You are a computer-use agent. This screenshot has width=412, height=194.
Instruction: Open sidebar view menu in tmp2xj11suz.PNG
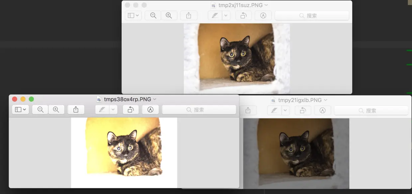[133, 16]
